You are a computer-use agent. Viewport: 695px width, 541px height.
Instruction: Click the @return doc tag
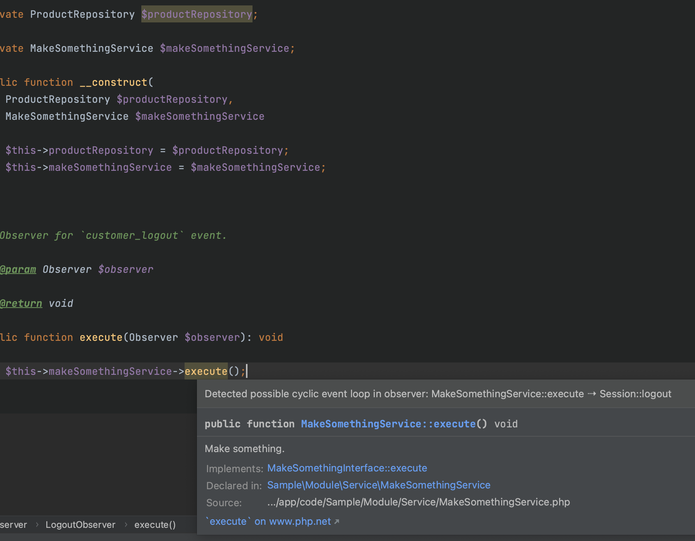coord(21,303)
